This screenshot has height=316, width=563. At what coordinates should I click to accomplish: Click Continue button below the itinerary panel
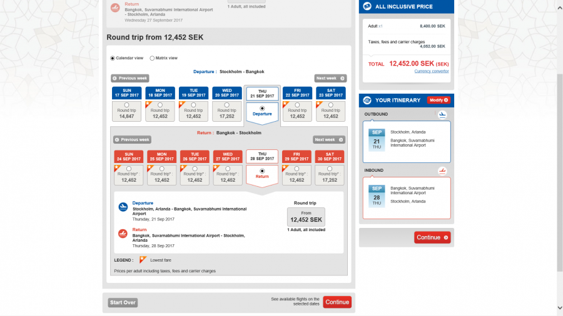click(x=432, y=237)
